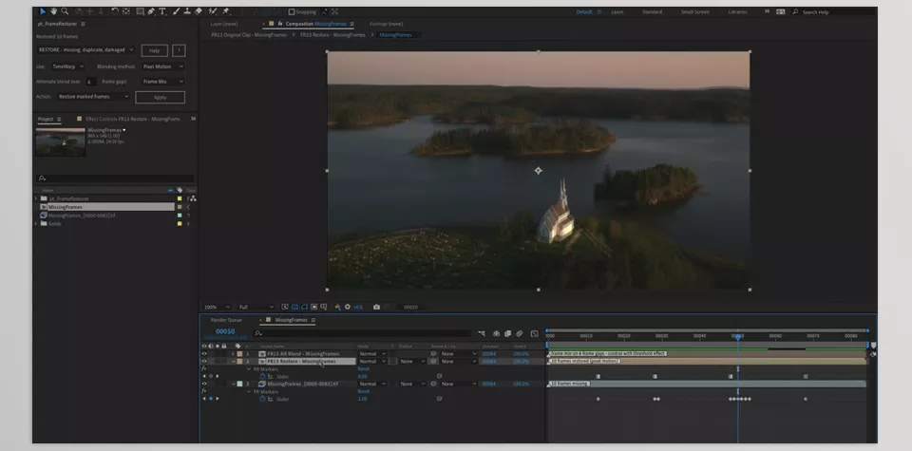Toggle mask and shape path visibility icon
Viewport: 912px width, 451px height.
pyautogui.click(x=304, y=307)
